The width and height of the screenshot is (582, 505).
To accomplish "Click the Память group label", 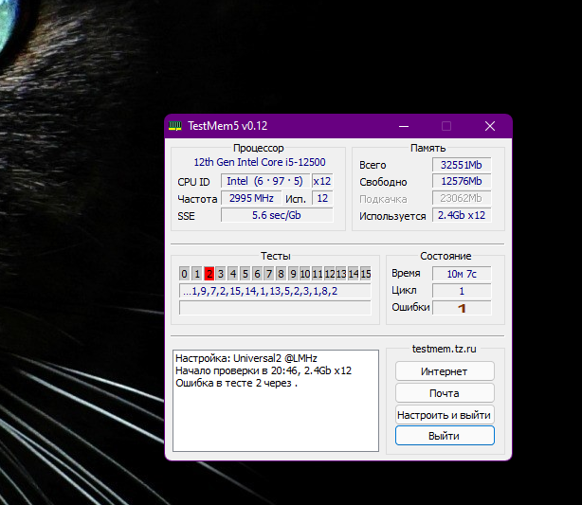I will [427, 148].
